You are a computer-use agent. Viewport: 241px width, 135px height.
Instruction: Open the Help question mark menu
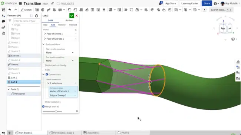[x=216, y=3]
